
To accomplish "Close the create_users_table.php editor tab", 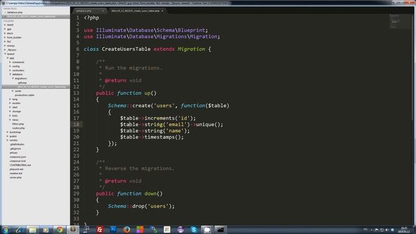I will click(x=162, y=11).
